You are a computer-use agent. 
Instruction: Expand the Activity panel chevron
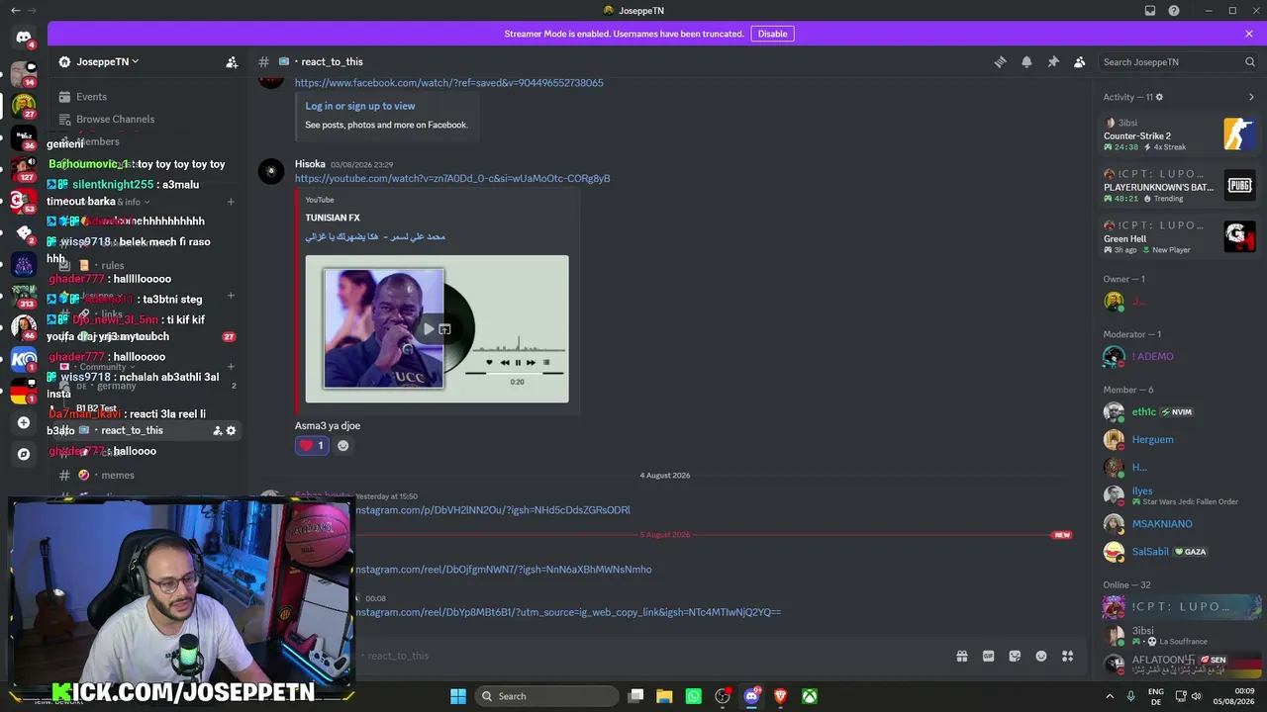point(1251,97)
